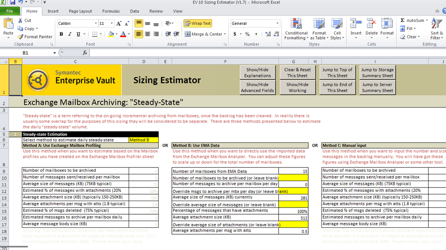Click Show/Hide Working button
This screenshot has height=250, width=446.
[x=297, y=87]
